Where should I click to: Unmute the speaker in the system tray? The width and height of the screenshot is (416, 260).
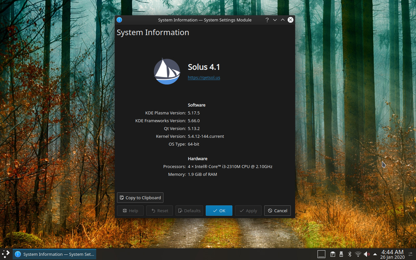[367, 254]
